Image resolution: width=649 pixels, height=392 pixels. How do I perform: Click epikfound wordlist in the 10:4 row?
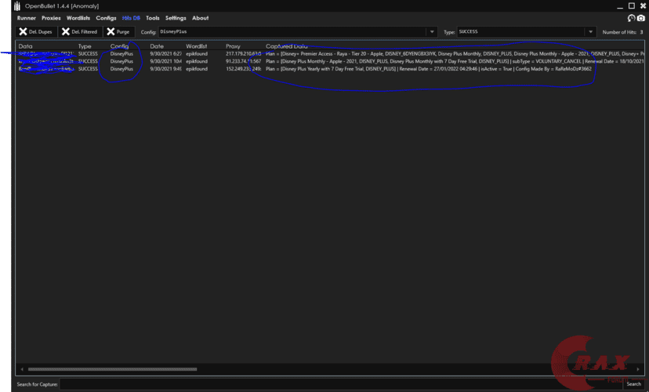197,61
